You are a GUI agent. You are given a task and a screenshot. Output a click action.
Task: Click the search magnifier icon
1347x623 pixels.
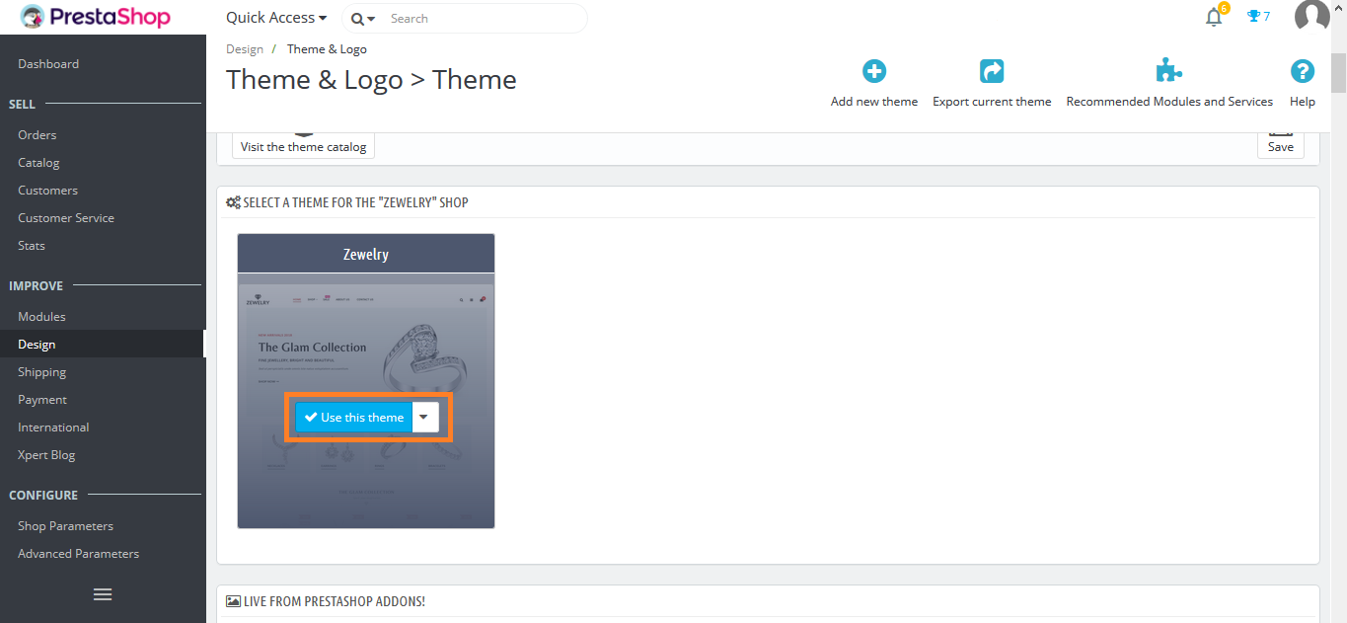click(x=358, y=19)
